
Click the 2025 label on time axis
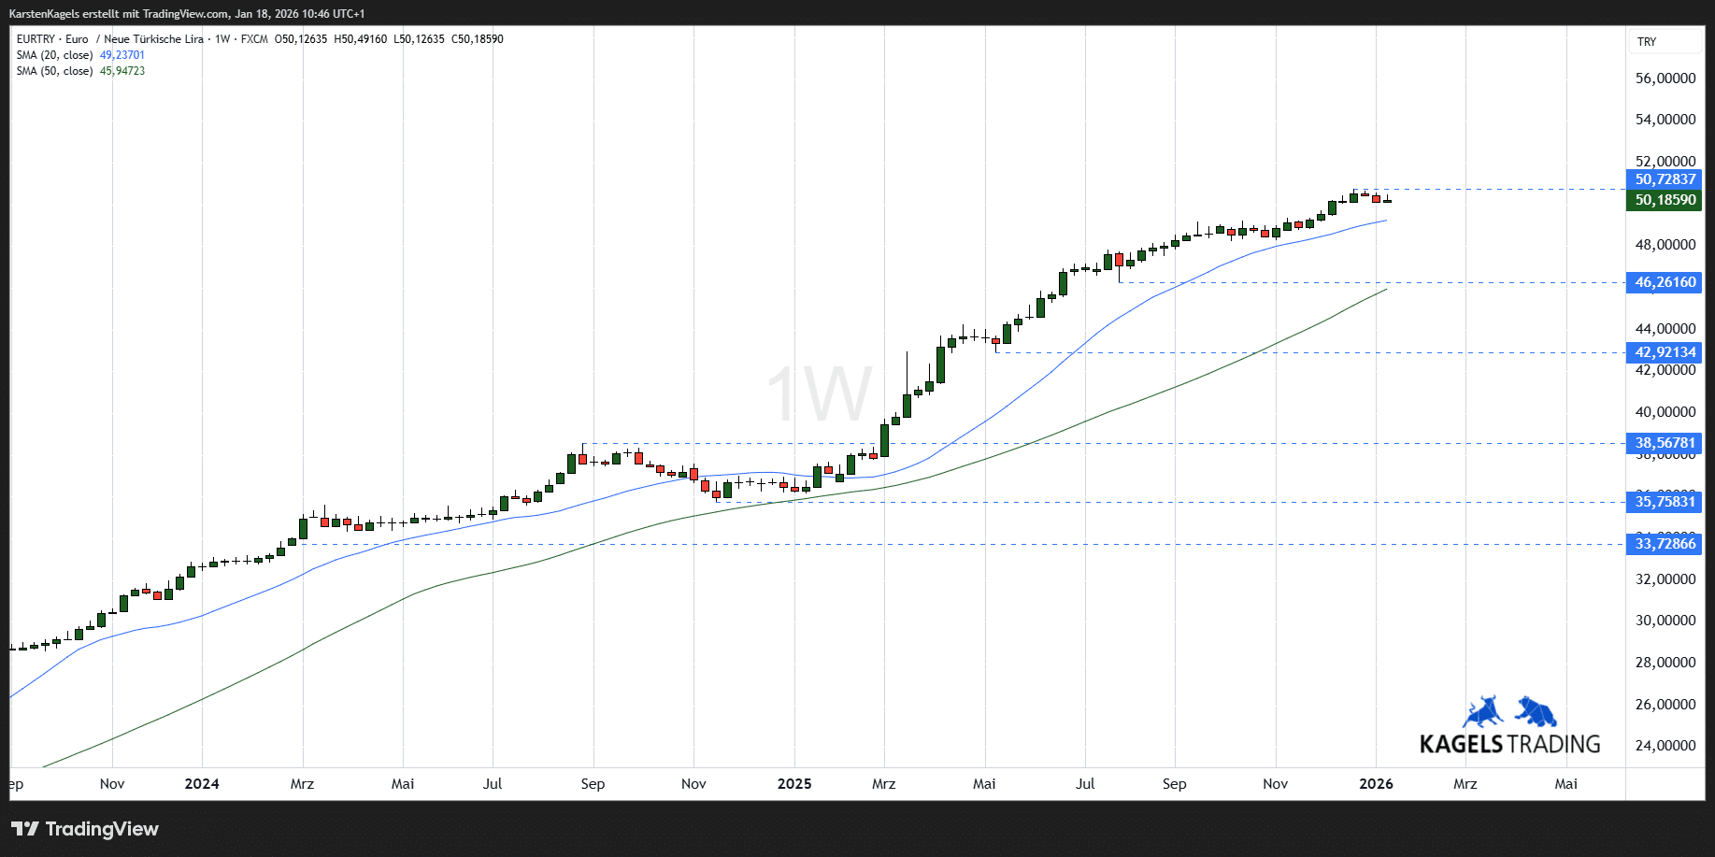coord(794,784)
